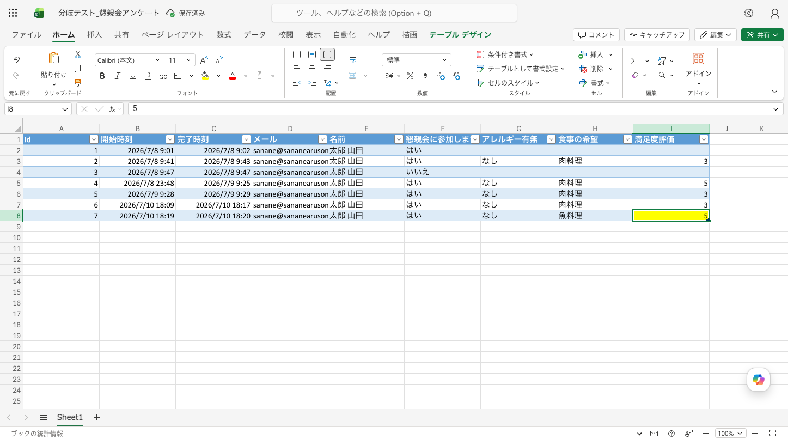
Task: Click the コメント button
Action: click(596, 35)
